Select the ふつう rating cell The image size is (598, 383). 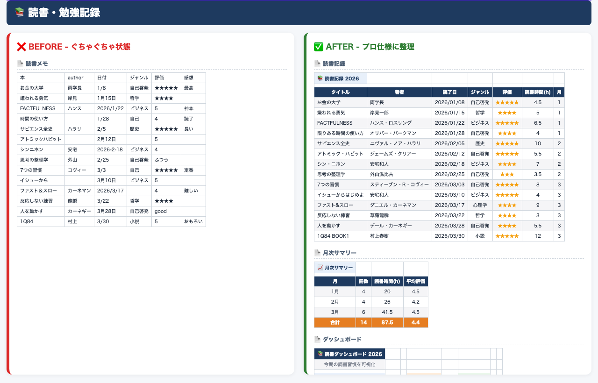166,160
